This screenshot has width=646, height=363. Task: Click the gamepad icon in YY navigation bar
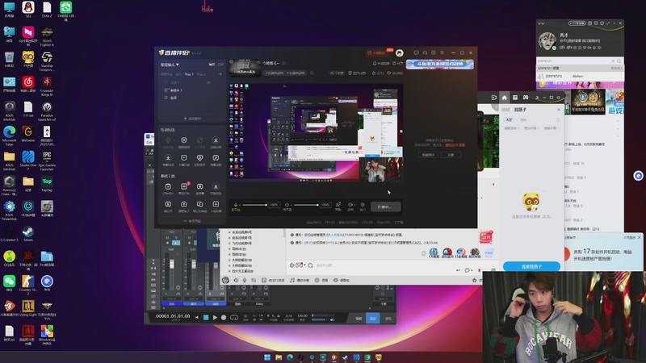[526, 98]
